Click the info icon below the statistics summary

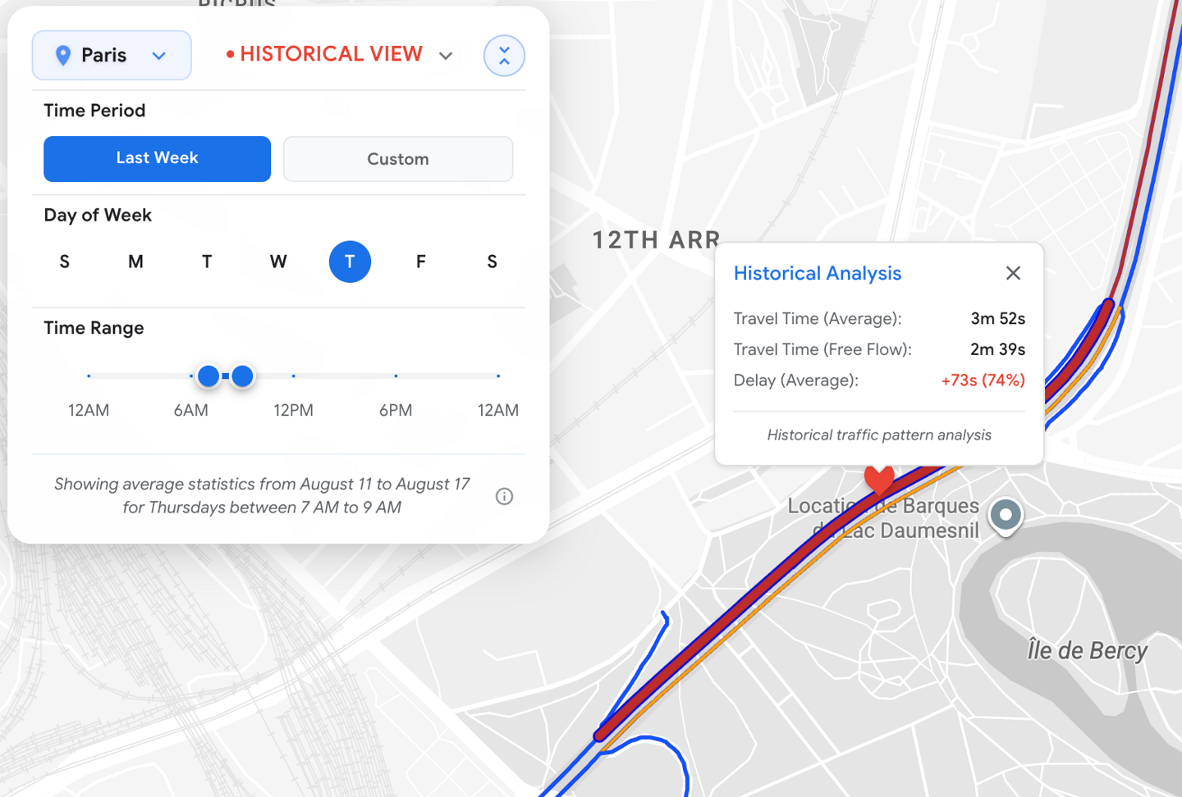tap(504, 496)
